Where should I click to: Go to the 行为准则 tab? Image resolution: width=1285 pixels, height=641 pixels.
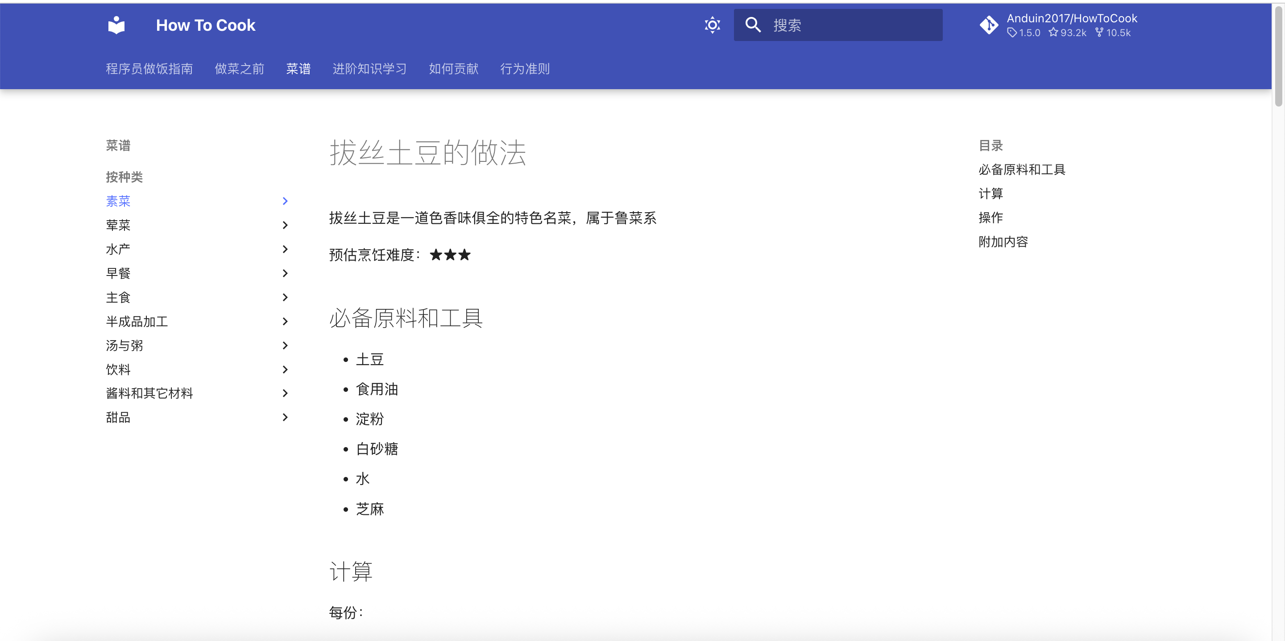coord(525,69)
